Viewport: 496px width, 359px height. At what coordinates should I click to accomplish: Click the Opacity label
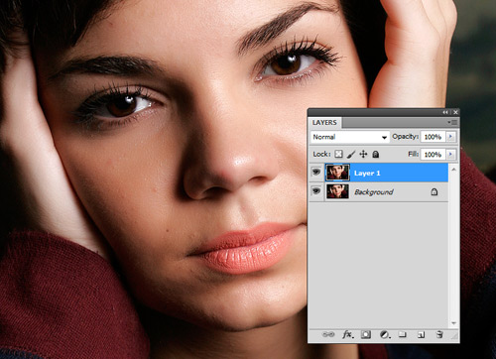pyautogui.click(x=406, y=137)
